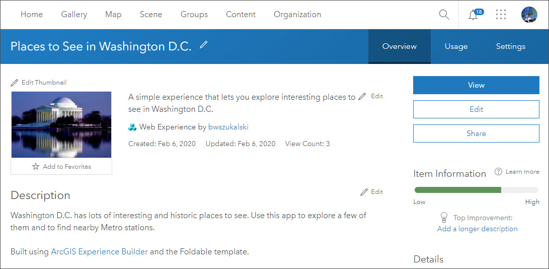
Task: Click the Jefferson Memorial thumbnail image
Action: coord(61,124)
